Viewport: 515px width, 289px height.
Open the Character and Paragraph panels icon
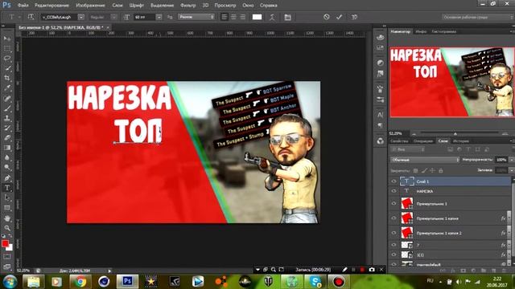coord(287,17)
